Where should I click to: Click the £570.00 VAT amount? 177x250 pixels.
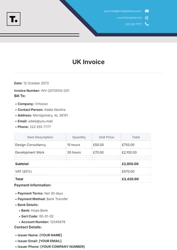[x=128, y=172]
